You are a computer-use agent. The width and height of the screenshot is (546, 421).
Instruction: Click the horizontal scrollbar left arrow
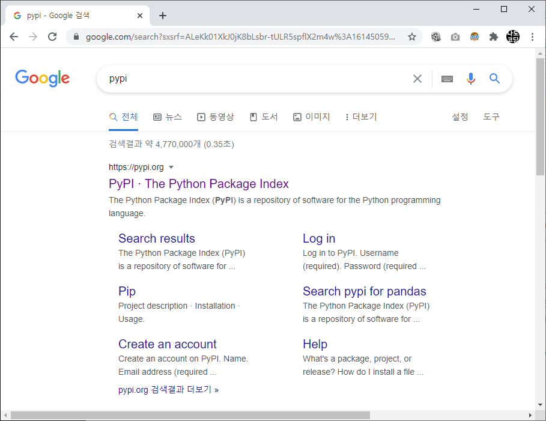click(5, 416)
